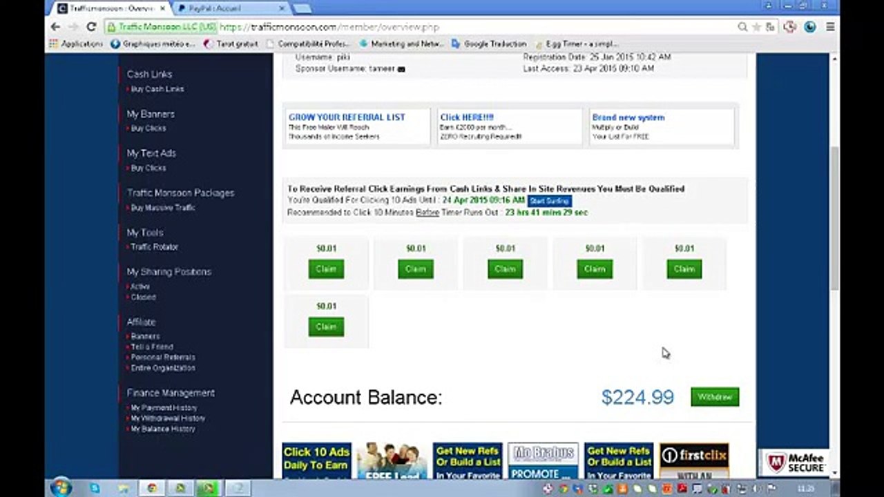Open Finance Management heading
Screen dimensions: 884x497
tap(171, 393)
